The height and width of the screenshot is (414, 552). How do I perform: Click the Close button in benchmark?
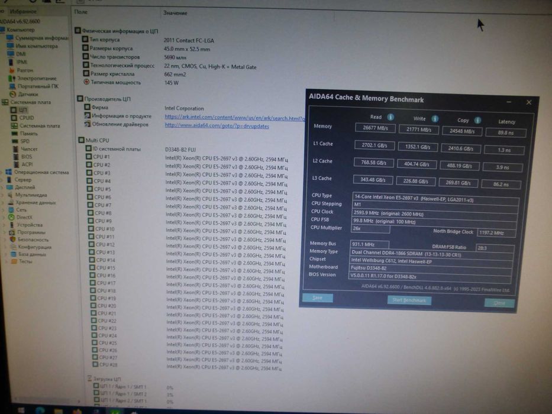[x=499, y=303]
